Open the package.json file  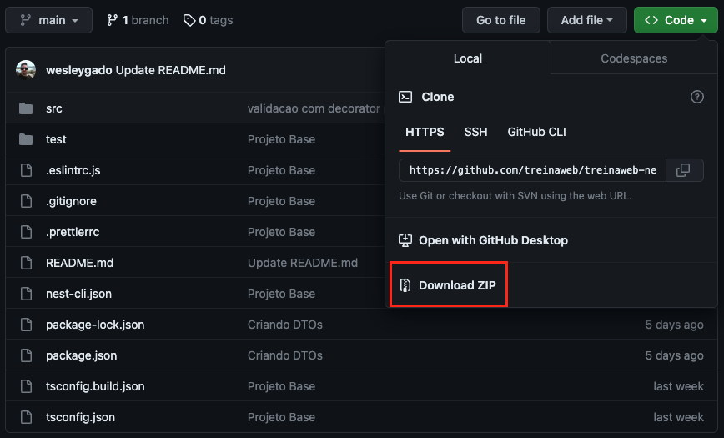point(81,355)
